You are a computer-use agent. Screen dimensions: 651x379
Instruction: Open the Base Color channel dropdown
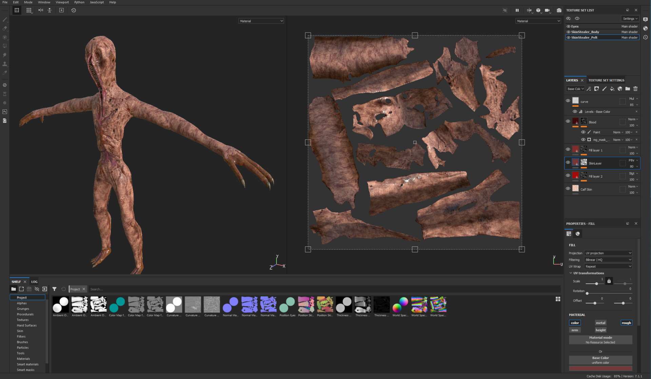tap(575, 89)
